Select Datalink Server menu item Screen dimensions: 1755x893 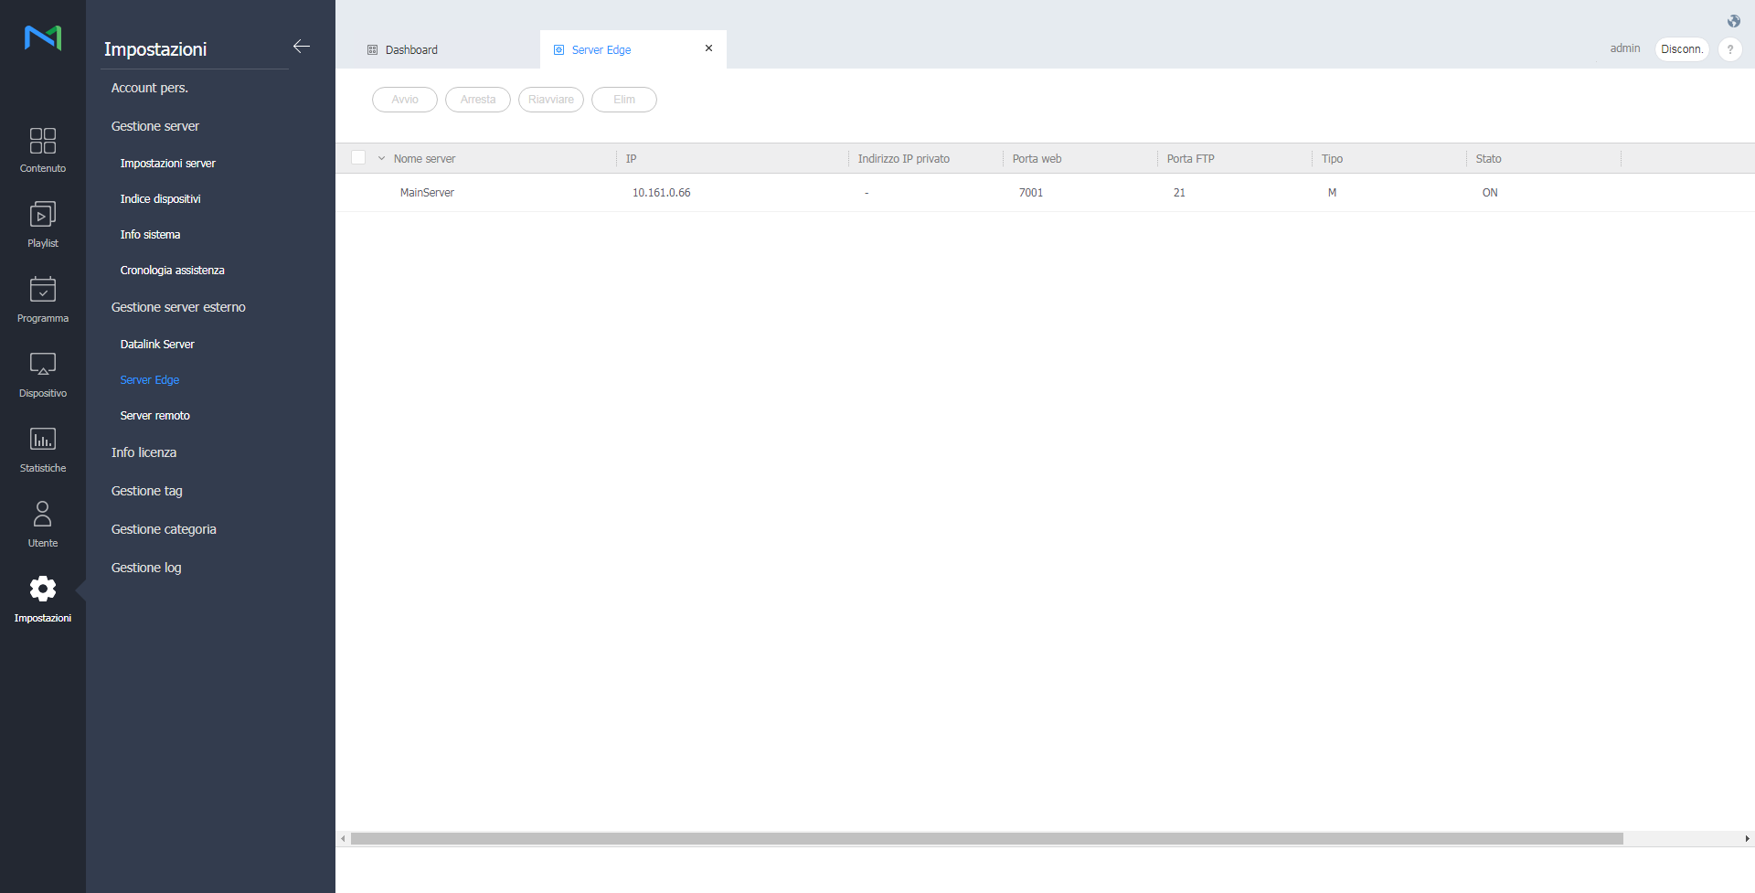coord(157,345)
